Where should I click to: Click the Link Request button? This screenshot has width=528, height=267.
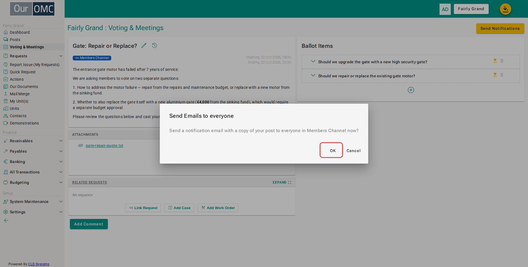click(143, 208)
